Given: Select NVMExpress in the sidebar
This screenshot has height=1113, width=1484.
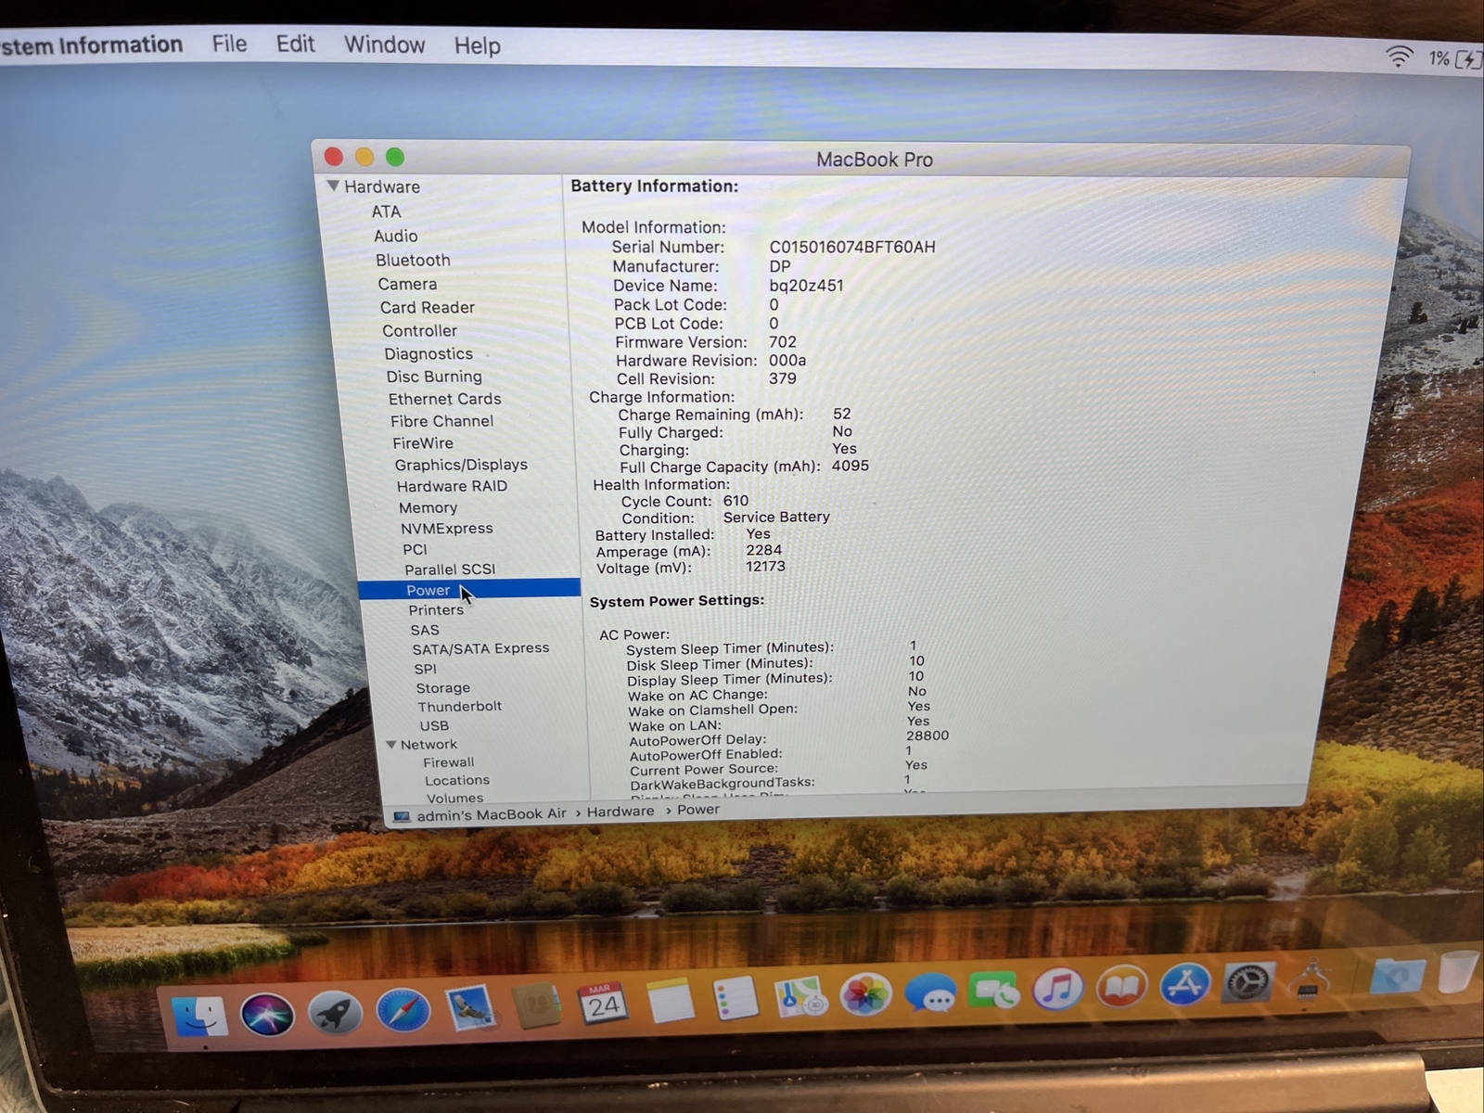Looking at the screenshot, I should (x=446, y=528).
